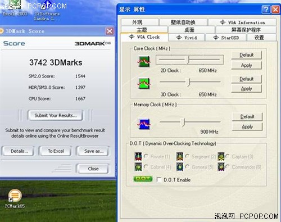Click the 3D Clock slider thumb
Viewport: 281px width, 222px height.
pyautogui.click(x=189, y=82)
